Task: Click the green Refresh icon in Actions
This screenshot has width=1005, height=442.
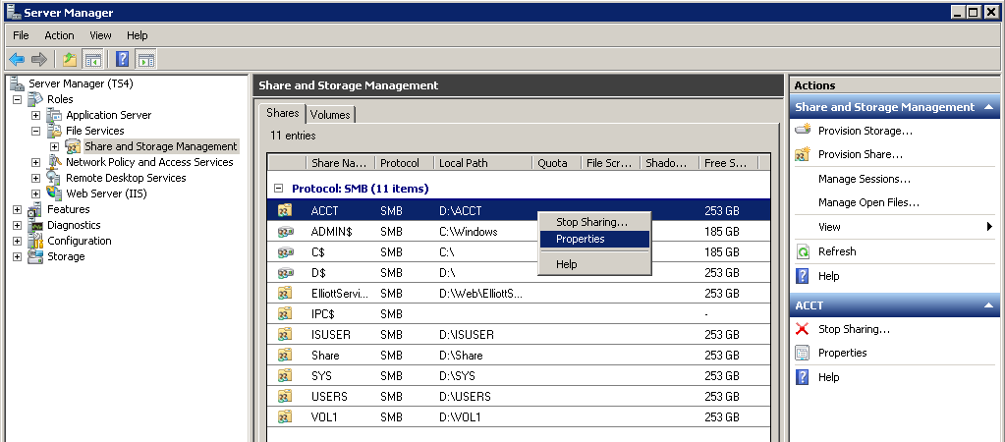Action: (803, 251)
